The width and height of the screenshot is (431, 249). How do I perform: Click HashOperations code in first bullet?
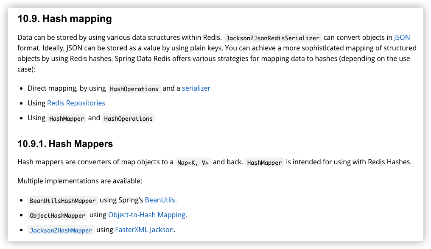pyautogui.click(x=134, y=89)
